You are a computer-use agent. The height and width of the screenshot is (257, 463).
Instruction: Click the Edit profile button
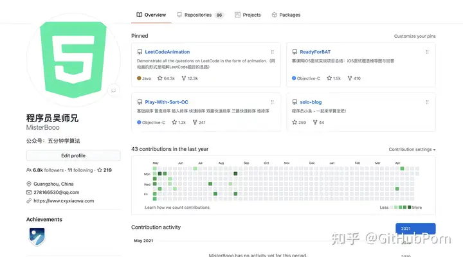73,155
